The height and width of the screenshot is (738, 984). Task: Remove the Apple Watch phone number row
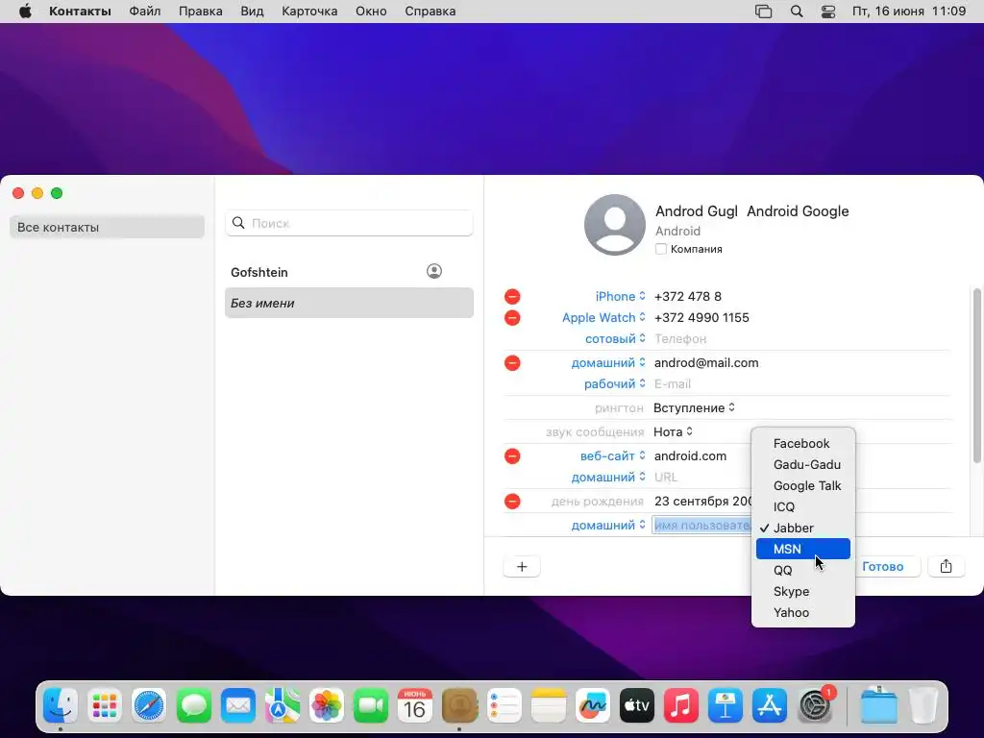tap(512, 317)
